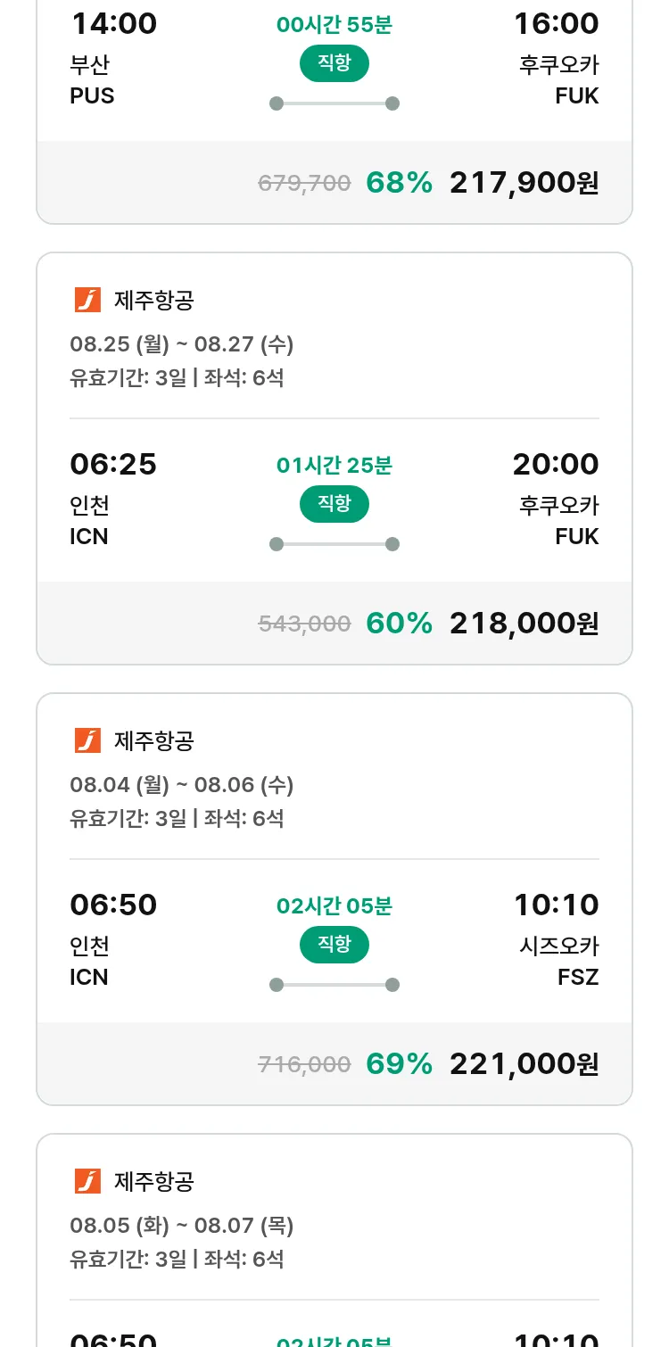Click the 69% discount label
Viewport: 669px width, 1347px height.
click(x=399, y=1064)
